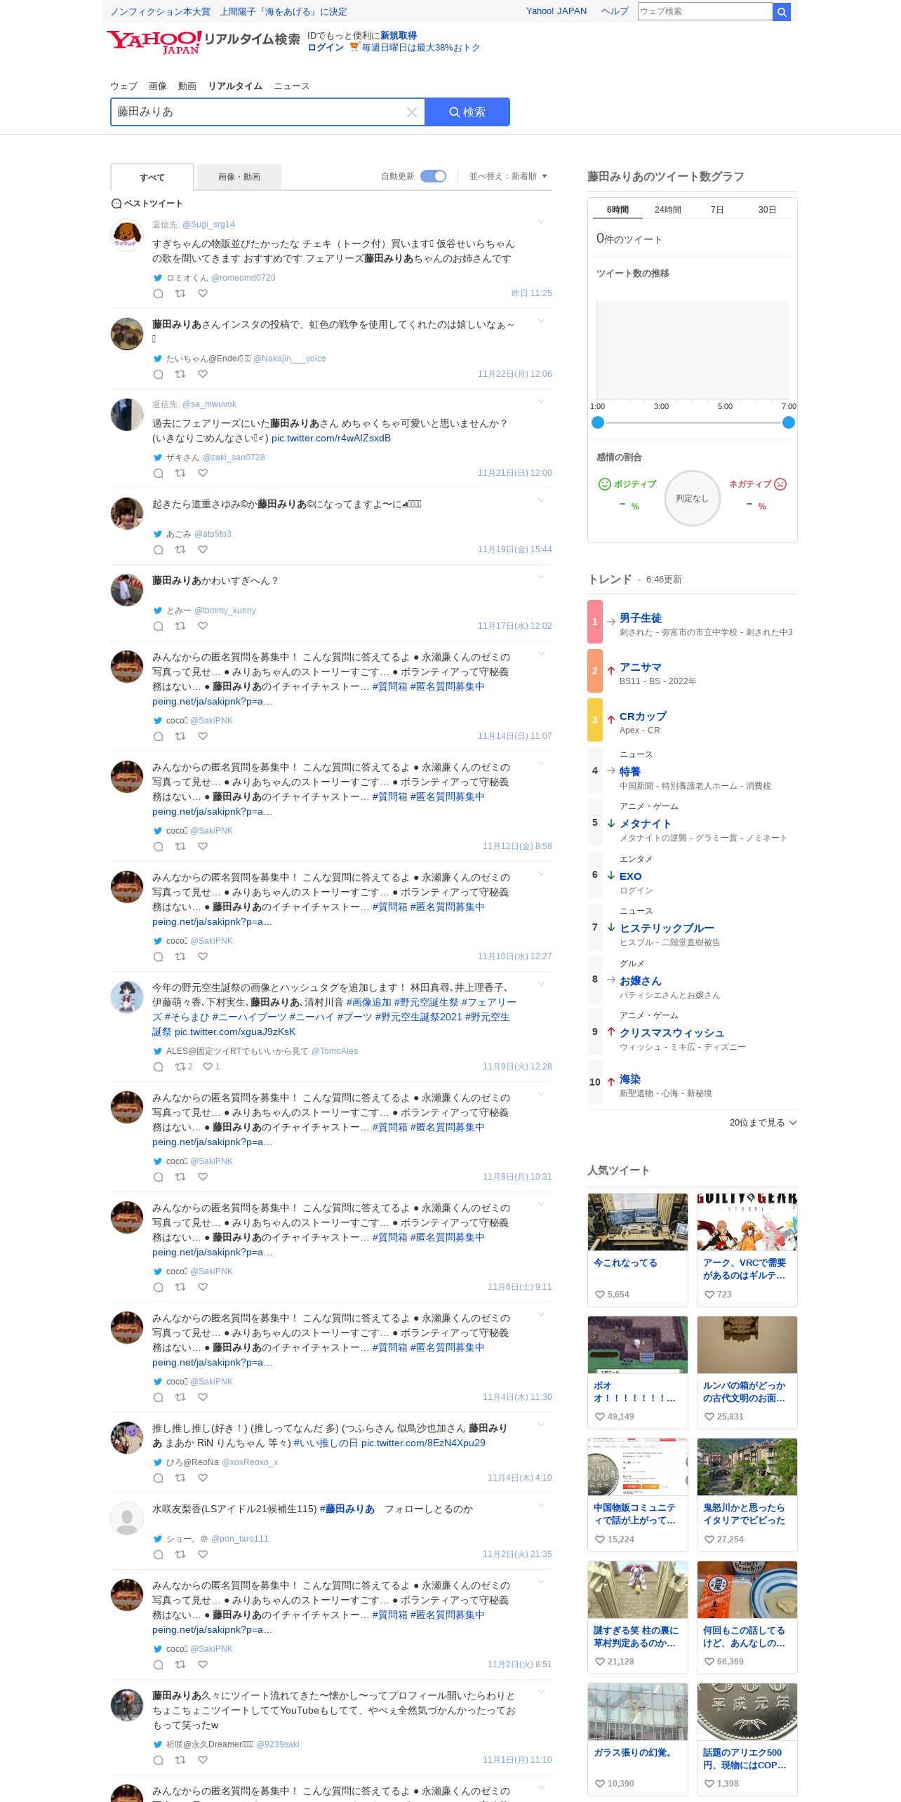Open the ニュース search category
This screenshot has width=901, height=1802.
click(x=291, y=86)
